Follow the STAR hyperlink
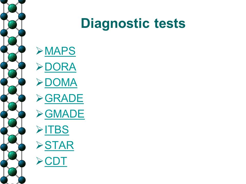The width and height of the screenshot is (246, 184). point(59,145)
